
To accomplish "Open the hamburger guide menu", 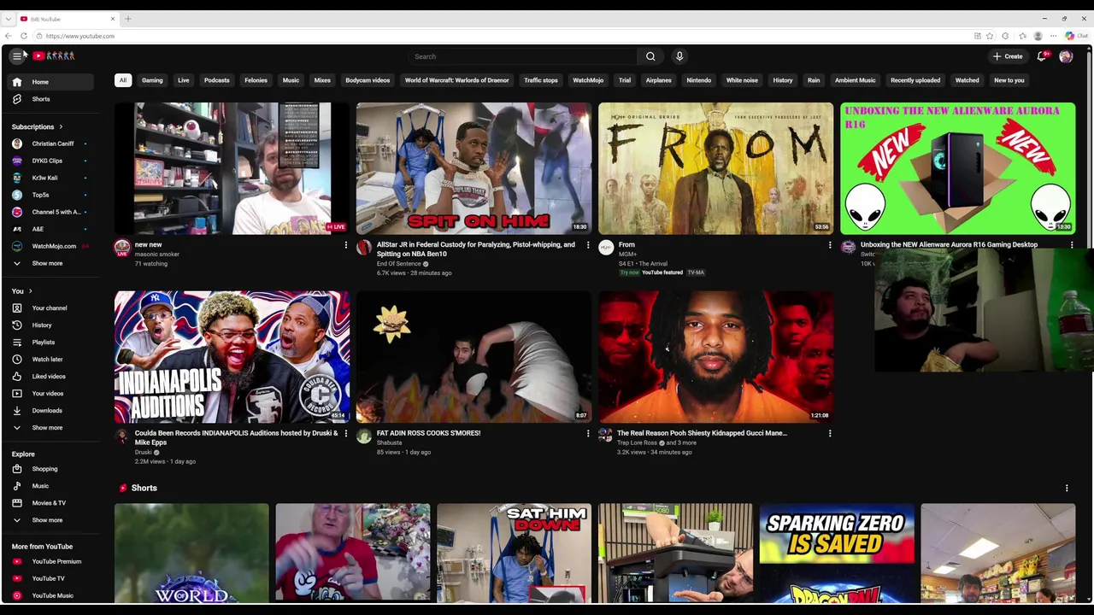I will 16,56.
